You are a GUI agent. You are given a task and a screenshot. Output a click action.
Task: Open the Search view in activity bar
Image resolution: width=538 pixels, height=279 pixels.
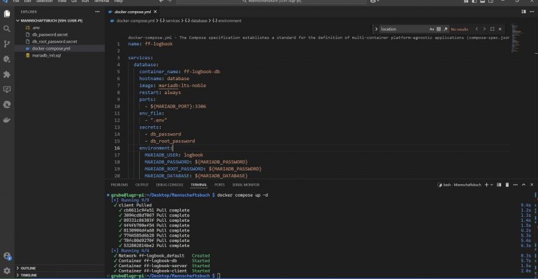point(7,29)
